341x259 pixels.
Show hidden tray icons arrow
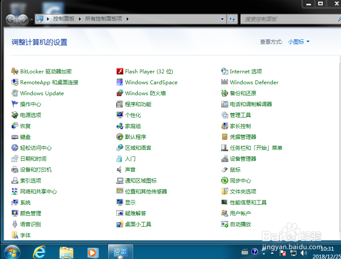(x=272, y=253)
